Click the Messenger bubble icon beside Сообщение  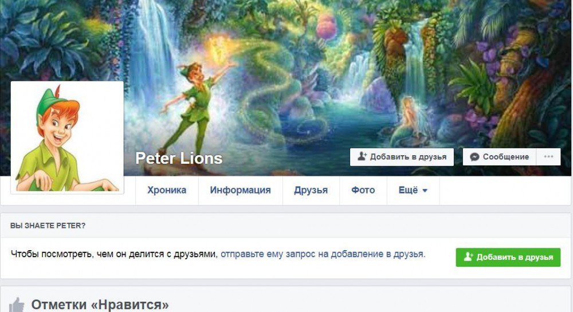pyautogui.click(x=474, y=157)
